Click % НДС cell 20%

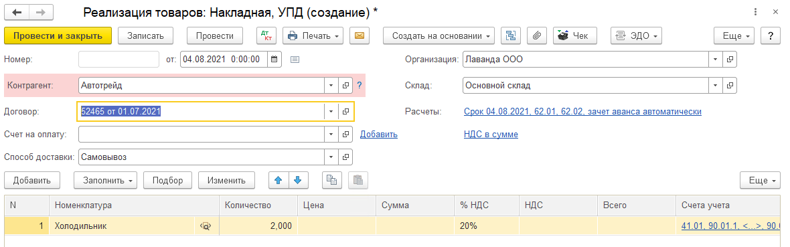coord(486,226)
